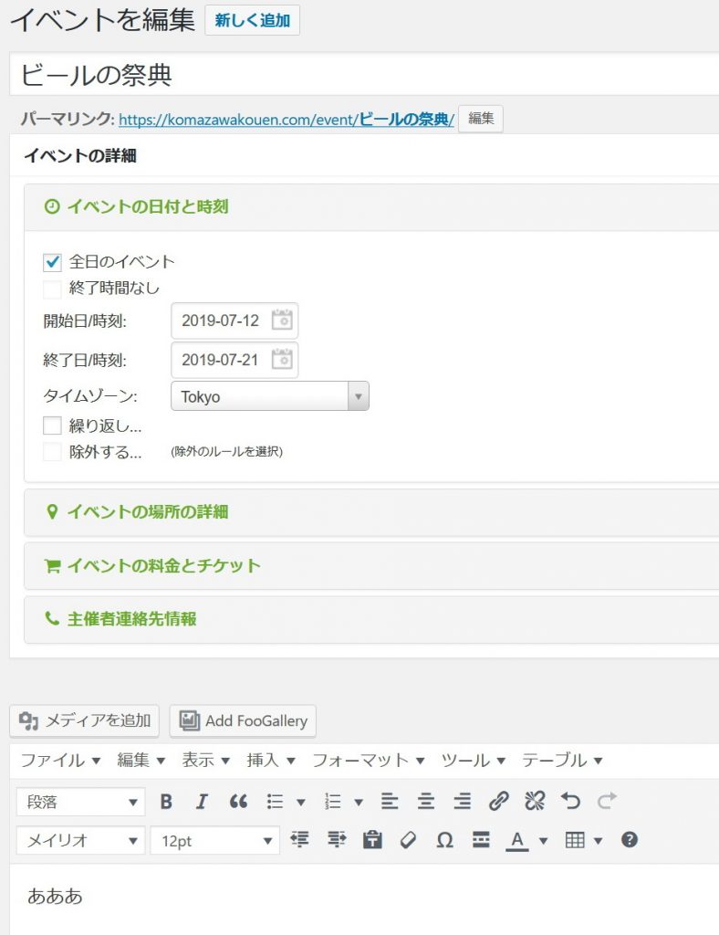Open the editor help question mark icon
The height and width of the screenshot is (935, 719).
(x=629, y=840)
